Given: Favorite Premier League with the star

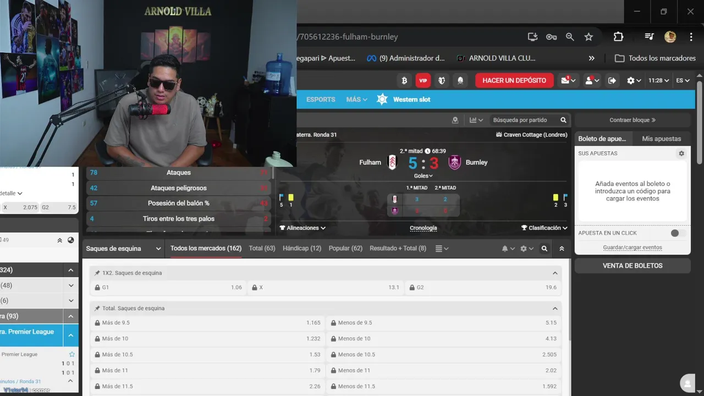Looking at the screenshot, I should click(71, 354).
